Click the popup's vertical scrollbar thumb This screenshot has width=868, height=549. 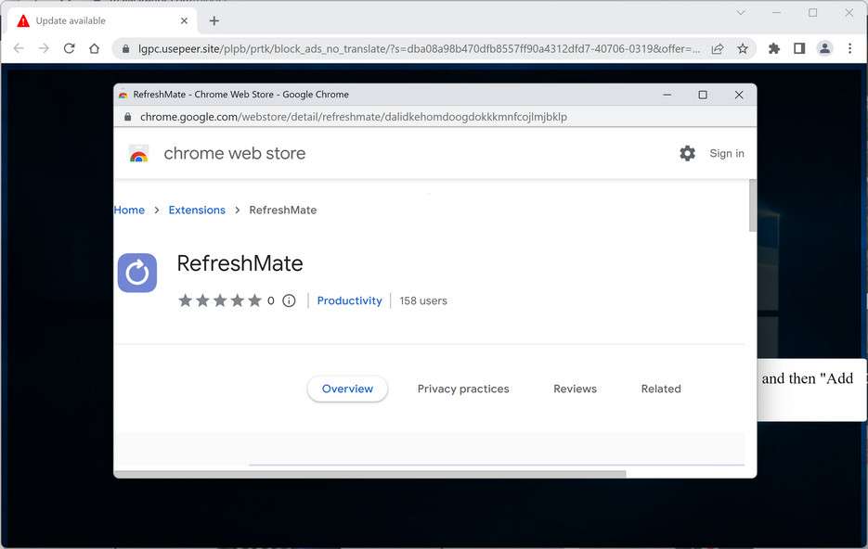coord(752,206)
